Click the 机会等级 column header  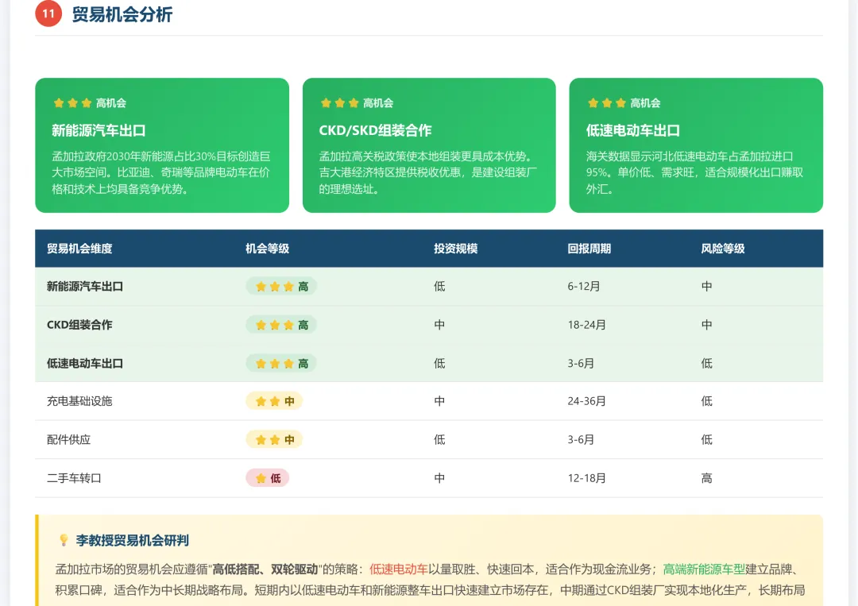click(x=267, y=249)
